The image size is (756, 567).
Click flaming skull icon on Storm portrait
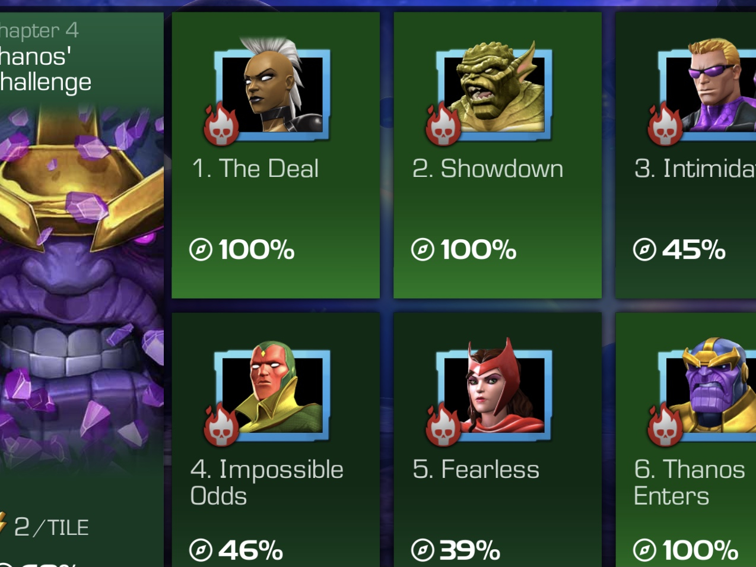[x=221, y=125]
